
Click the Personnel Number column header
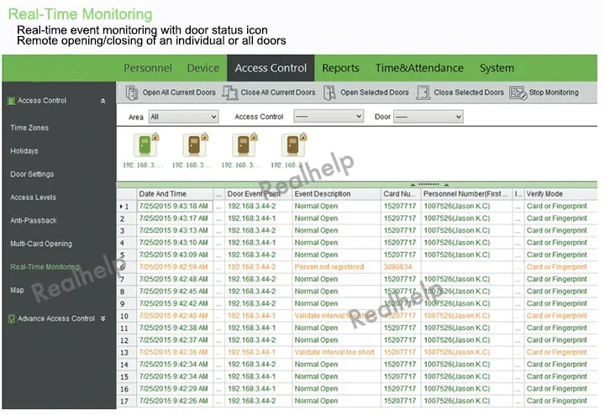click(466, 194)
